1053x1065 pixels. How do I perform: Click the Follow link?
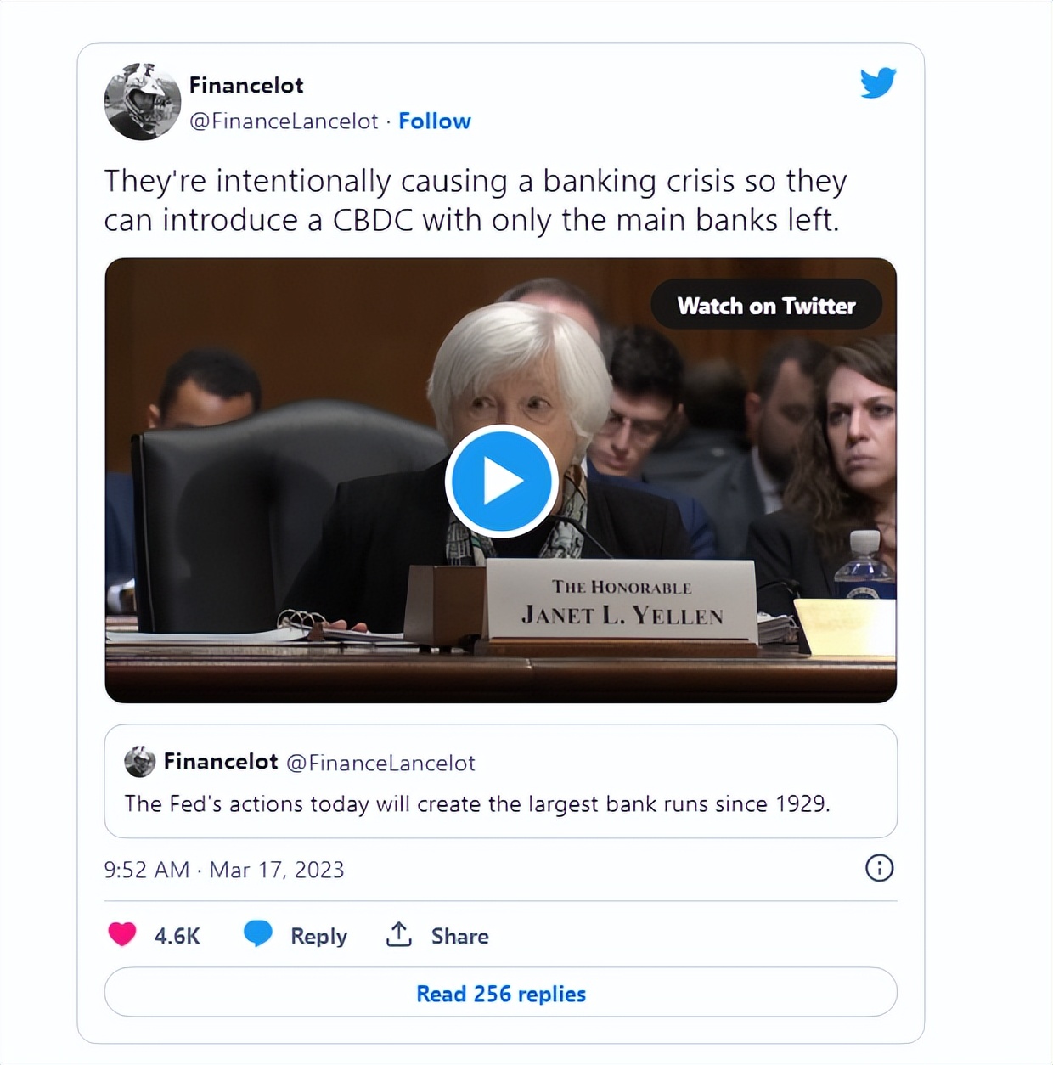coord(435,121)
